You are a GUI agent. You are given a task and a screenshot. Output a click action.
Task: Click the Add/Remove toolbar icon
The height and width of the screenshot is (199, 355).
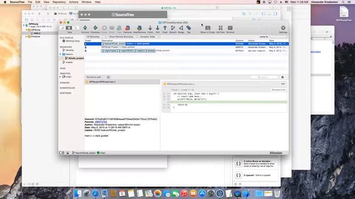point(139,28)
